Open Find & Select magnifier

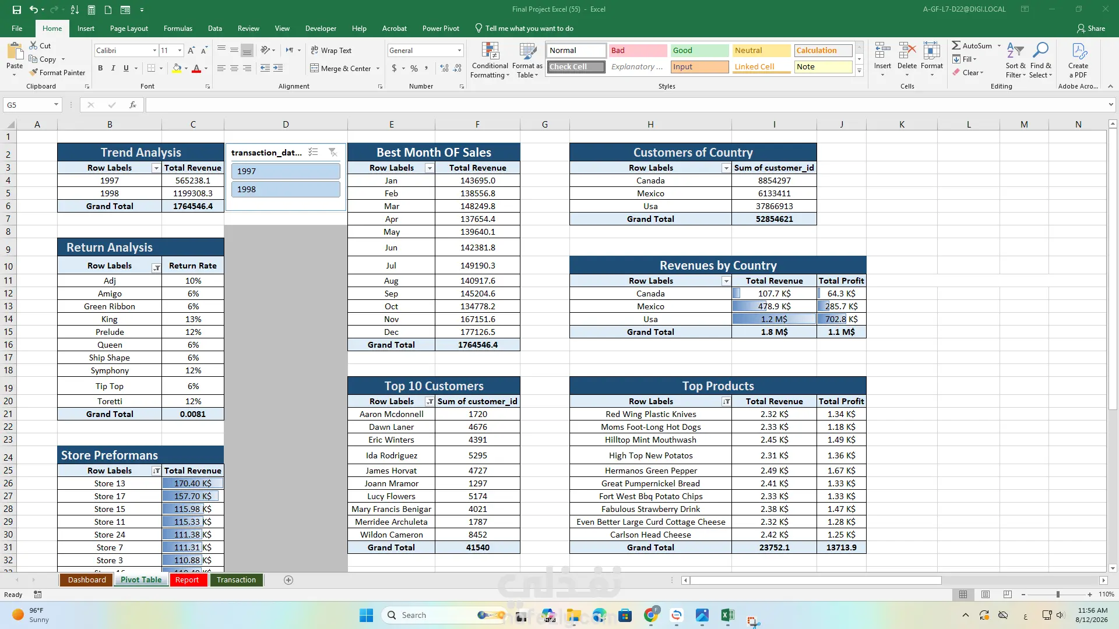pos(1040,60)
